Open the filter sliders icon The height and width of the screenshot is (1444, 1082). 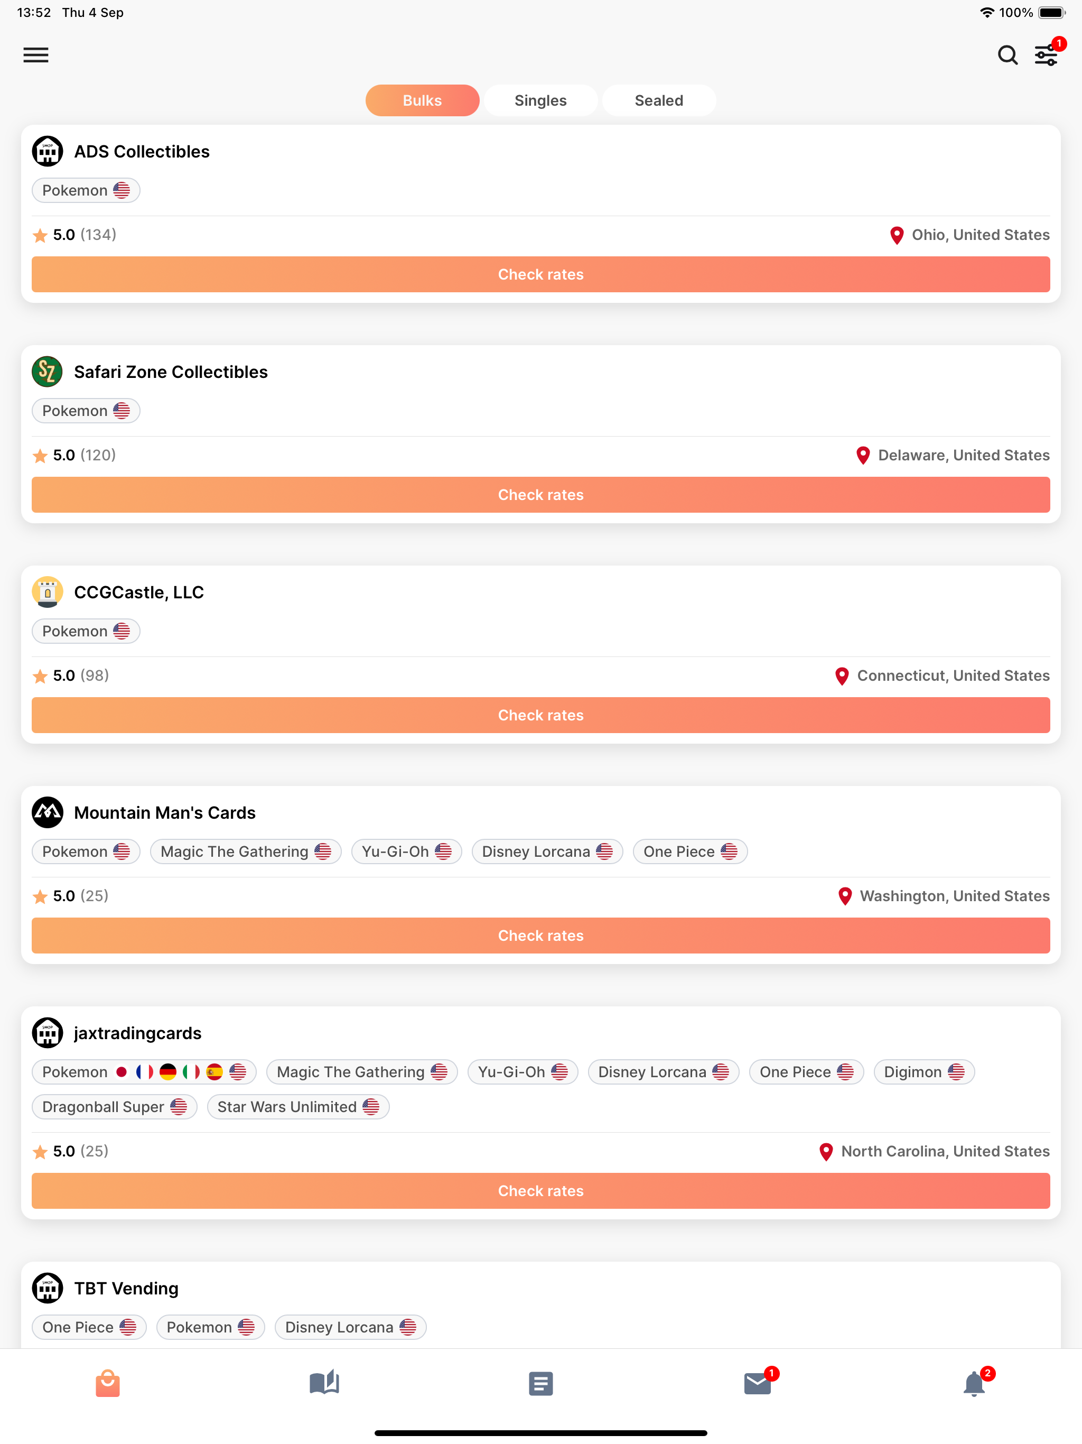click(x=1046, y=55)
